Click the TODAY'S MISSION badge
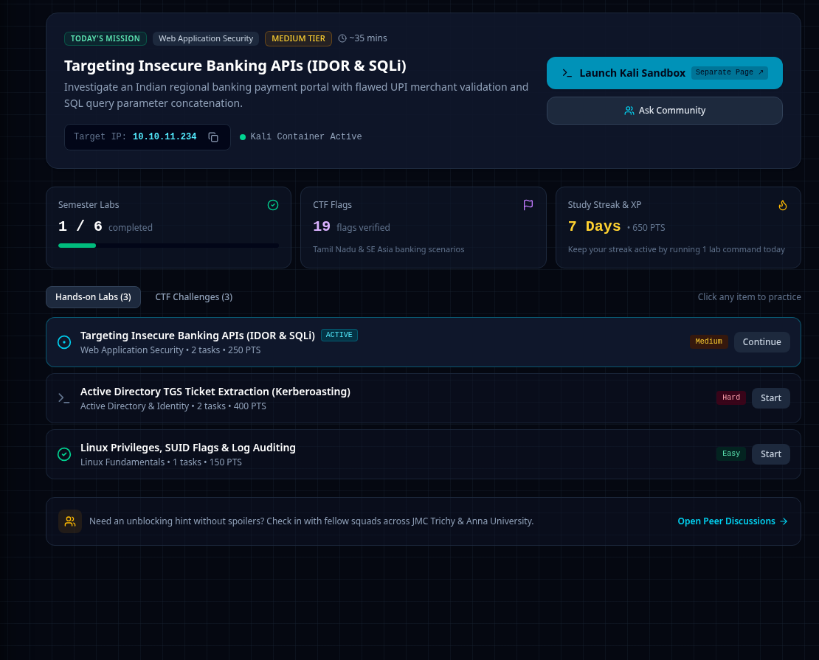This screenshot has width=819, height=660. (x=105, y=38)
